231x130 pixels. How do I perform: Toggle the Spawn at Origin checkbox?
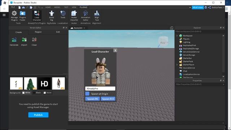pyautogui.click(x=87, y=94)
